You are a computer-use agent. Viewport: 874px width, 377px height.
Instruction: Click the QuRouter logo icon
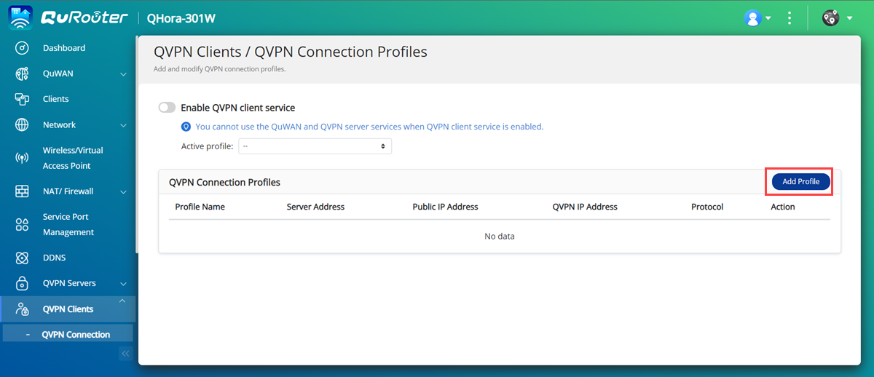[20, 18]
